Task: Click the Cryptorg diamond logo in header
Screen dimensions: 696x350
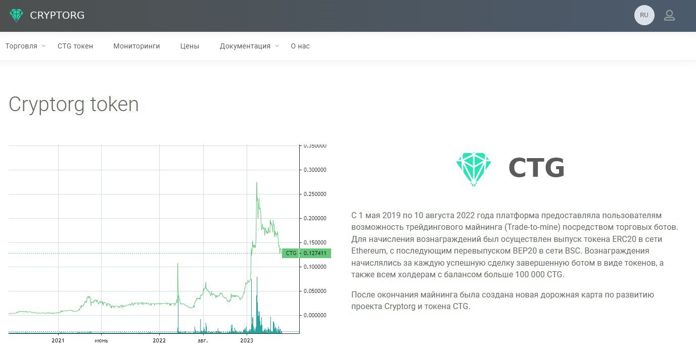Action: [16, 15]
